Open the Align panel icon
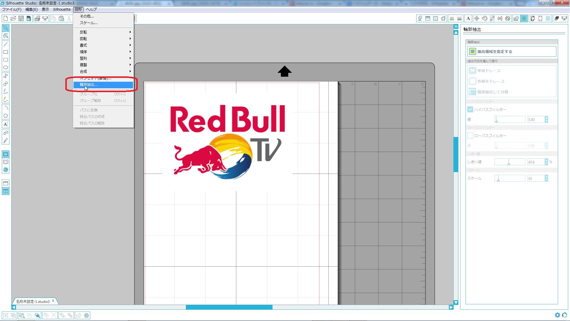 pos(500,18)
